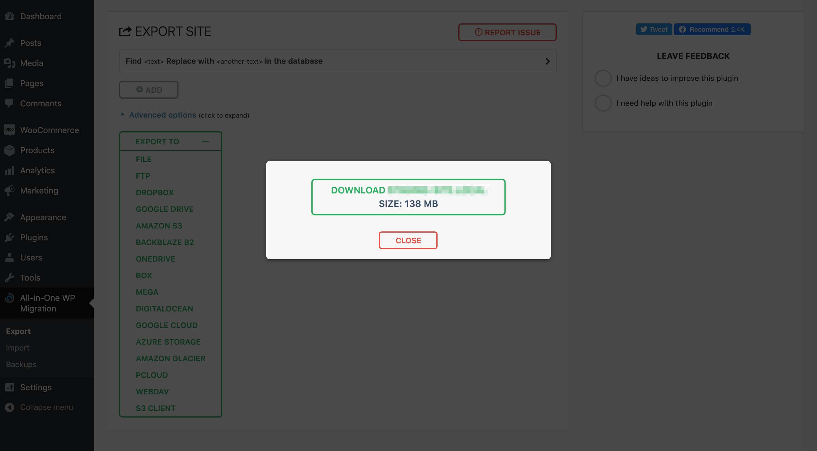Click the Backups link in sidebar
This screenshot has width=817, height=451.
(21, 364)
